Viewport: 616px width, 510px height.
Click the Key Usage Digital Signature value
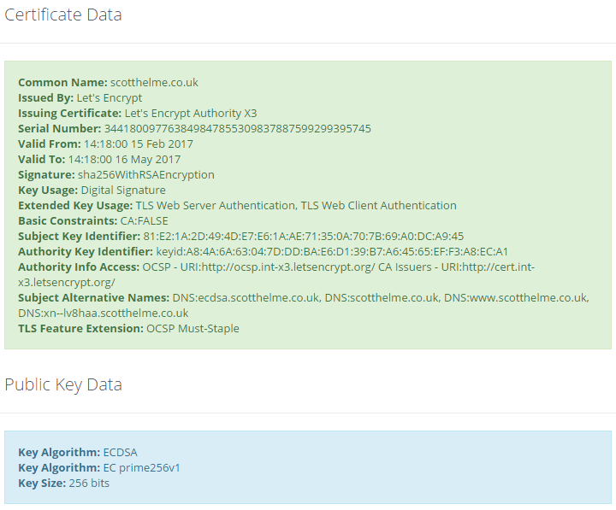click(x=123, y=191)
